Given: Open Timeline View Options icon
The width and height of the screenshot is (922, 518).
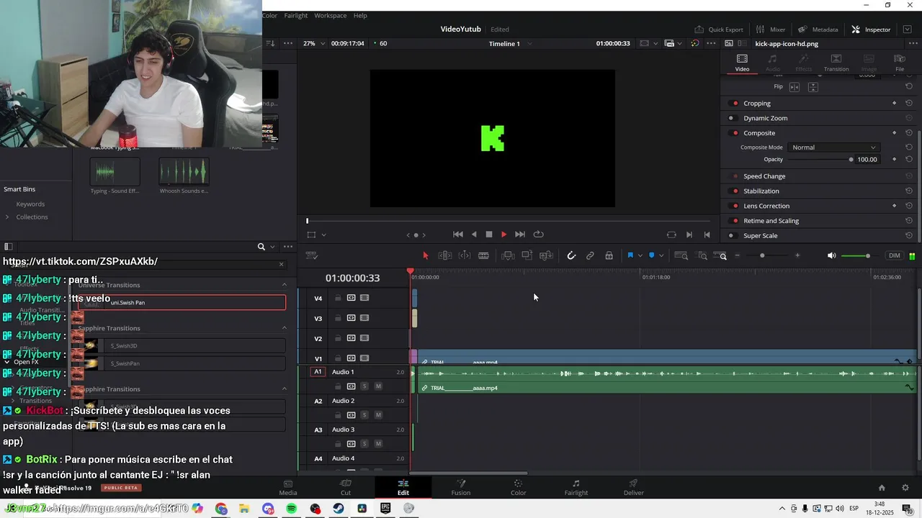Looking at the screenshot, I should pyautogui.click(x=311, y=255).
